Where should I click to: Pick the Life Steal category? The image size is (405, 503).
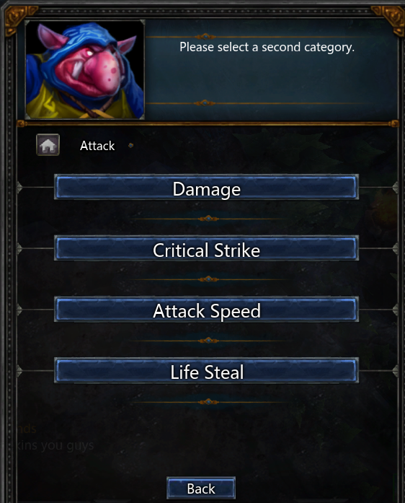(206, 371)
